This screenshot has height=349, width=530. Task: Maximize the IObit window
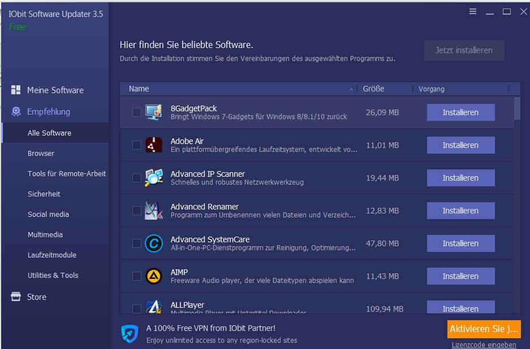pos(506,11)
